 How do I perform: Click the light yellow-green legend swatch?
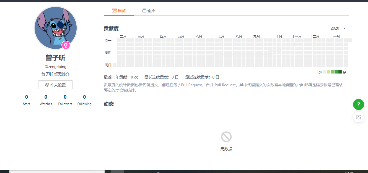[x=328, y=72]
